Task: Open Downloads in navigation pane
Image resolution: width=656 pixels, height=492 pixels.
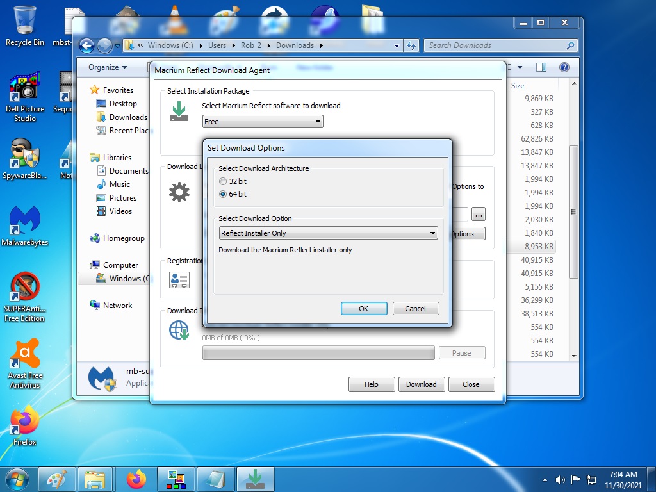Action: [128, 117]
